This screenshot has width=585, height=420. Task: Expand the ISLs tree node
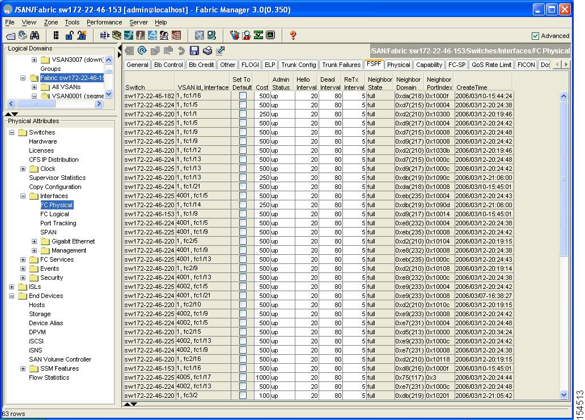[12, 287]
